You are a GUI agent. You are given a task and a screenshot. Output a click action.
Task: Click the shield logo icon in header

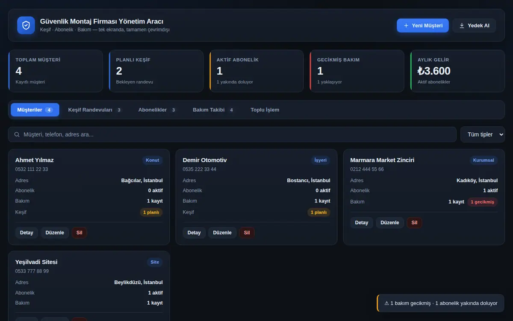[26, 25]
